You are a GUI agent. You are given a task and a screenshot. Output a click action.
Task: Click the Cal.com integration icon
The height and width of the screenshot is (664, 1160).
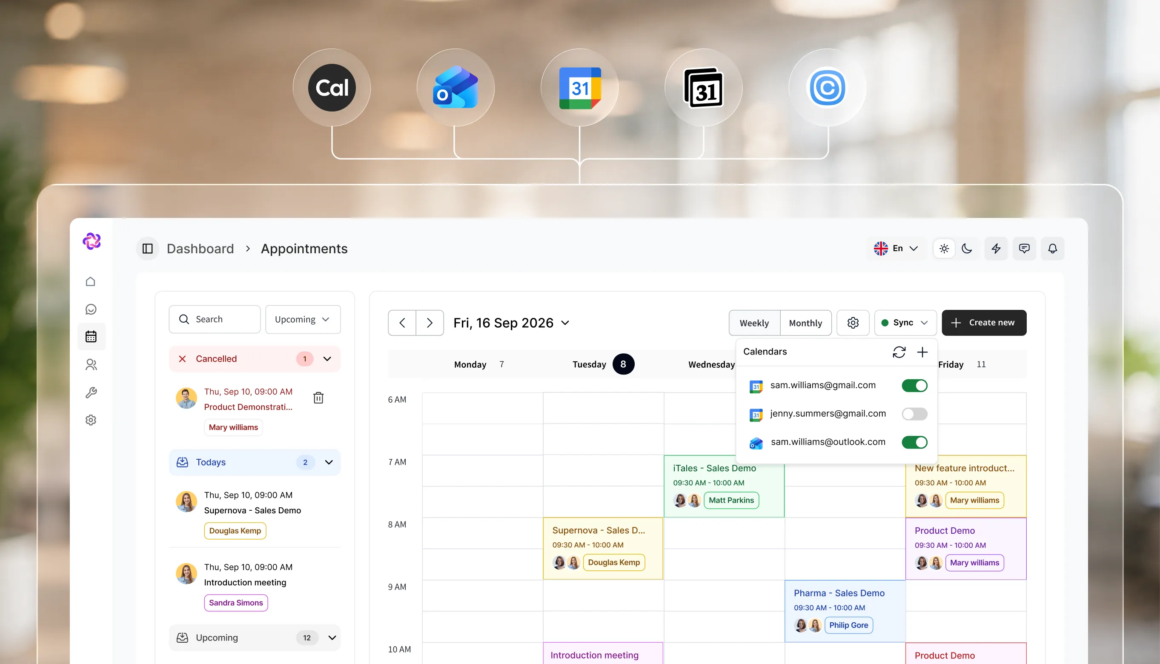[x=332, y=88]
